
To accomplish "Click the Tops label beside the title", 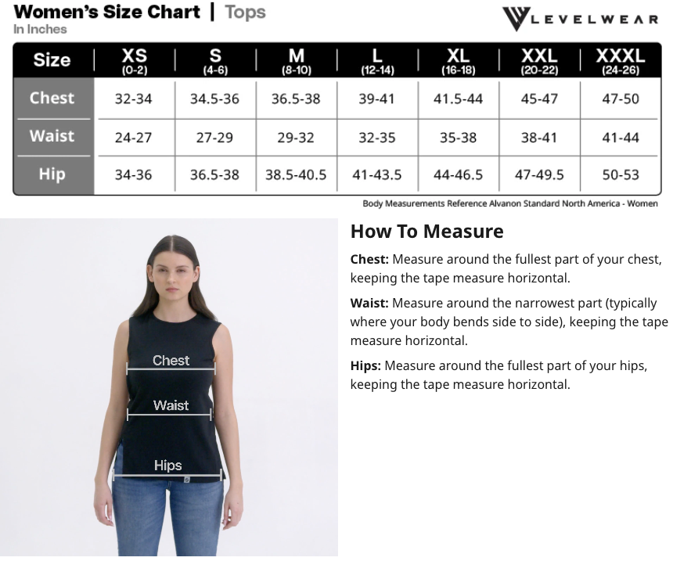I will pyautogui.click(x=245, y=13).
